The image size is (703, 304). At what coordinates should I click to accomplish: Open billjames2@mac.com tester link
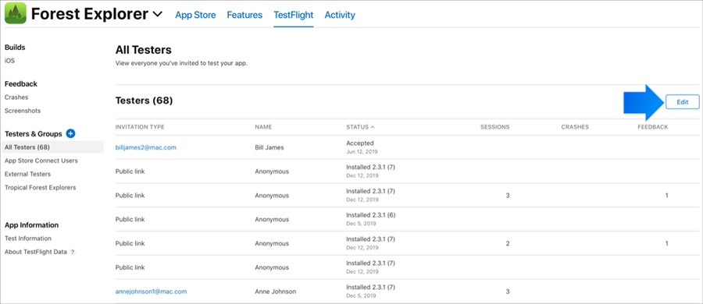click(146, 147)
